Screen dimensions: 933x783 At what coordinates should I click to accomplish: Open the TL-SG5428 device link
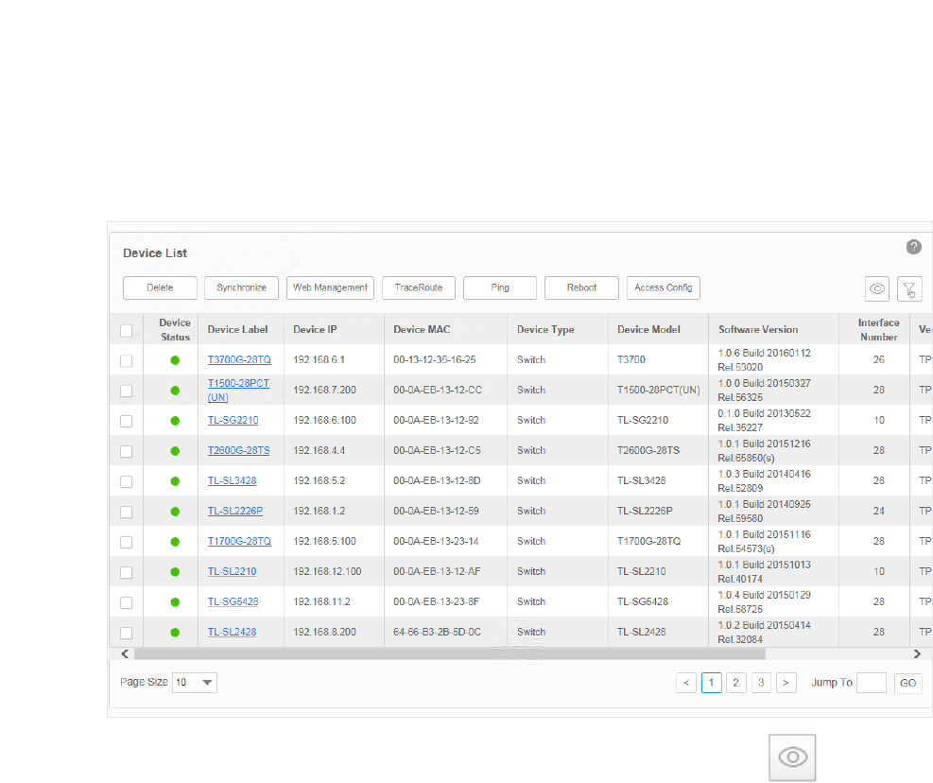tap(233, 602)
